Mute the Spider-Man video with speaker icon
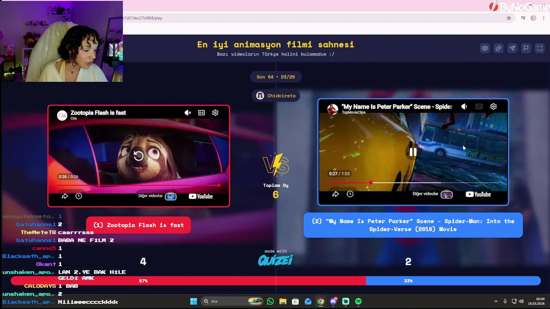The image size is (550, 309). coord(464,106)
